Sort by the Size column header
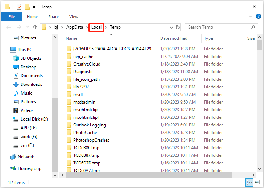Screen dimensions: 264x188 tap(251, 38)
